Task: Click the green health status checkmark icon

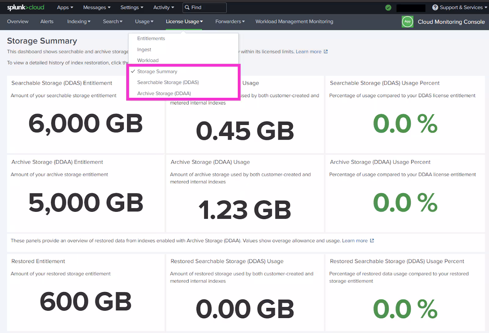Action: pyautogui.click(x=388, y=8)
